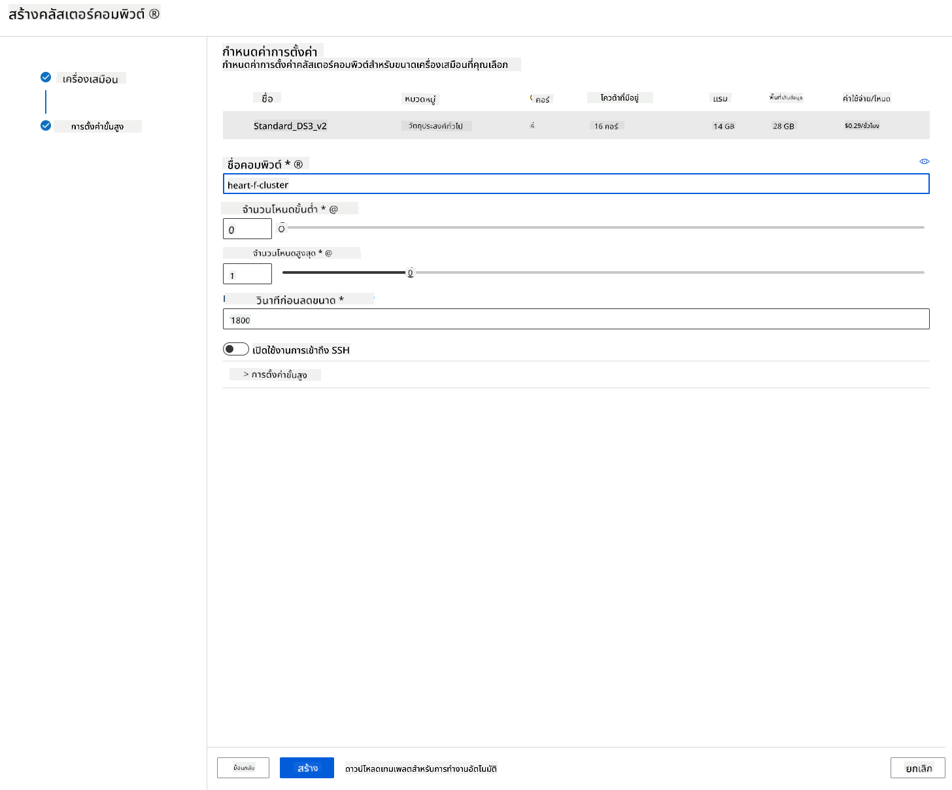
Task: Click maximum nodes slider handle
Action: click(x=411, y=272)
